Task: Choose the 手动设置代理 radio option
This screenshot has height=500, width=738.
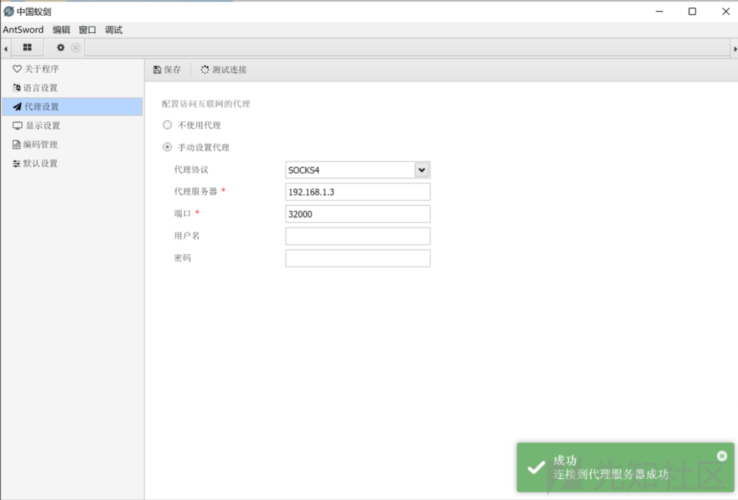Action: click(167, 147)
